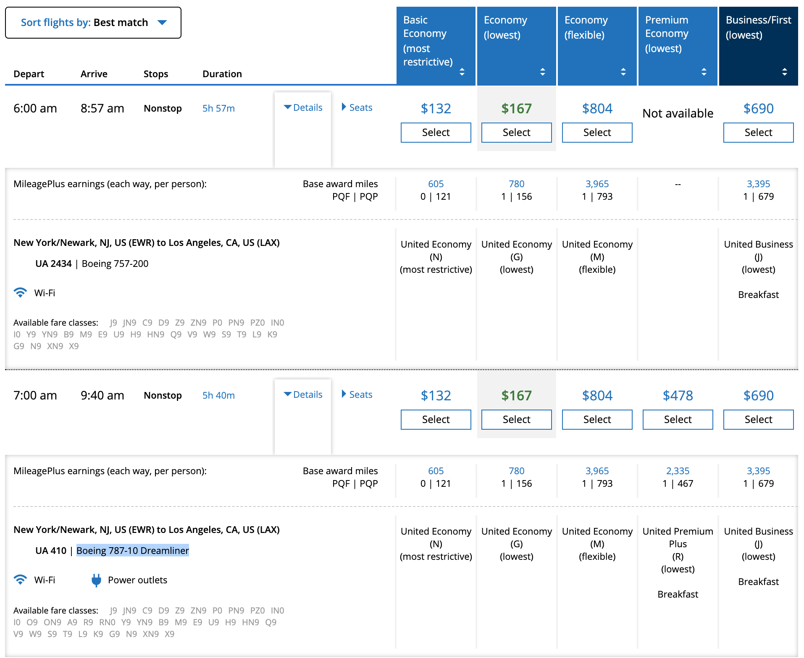Select $132 Basic Economy on 6:00 am flight

(436, 133)
